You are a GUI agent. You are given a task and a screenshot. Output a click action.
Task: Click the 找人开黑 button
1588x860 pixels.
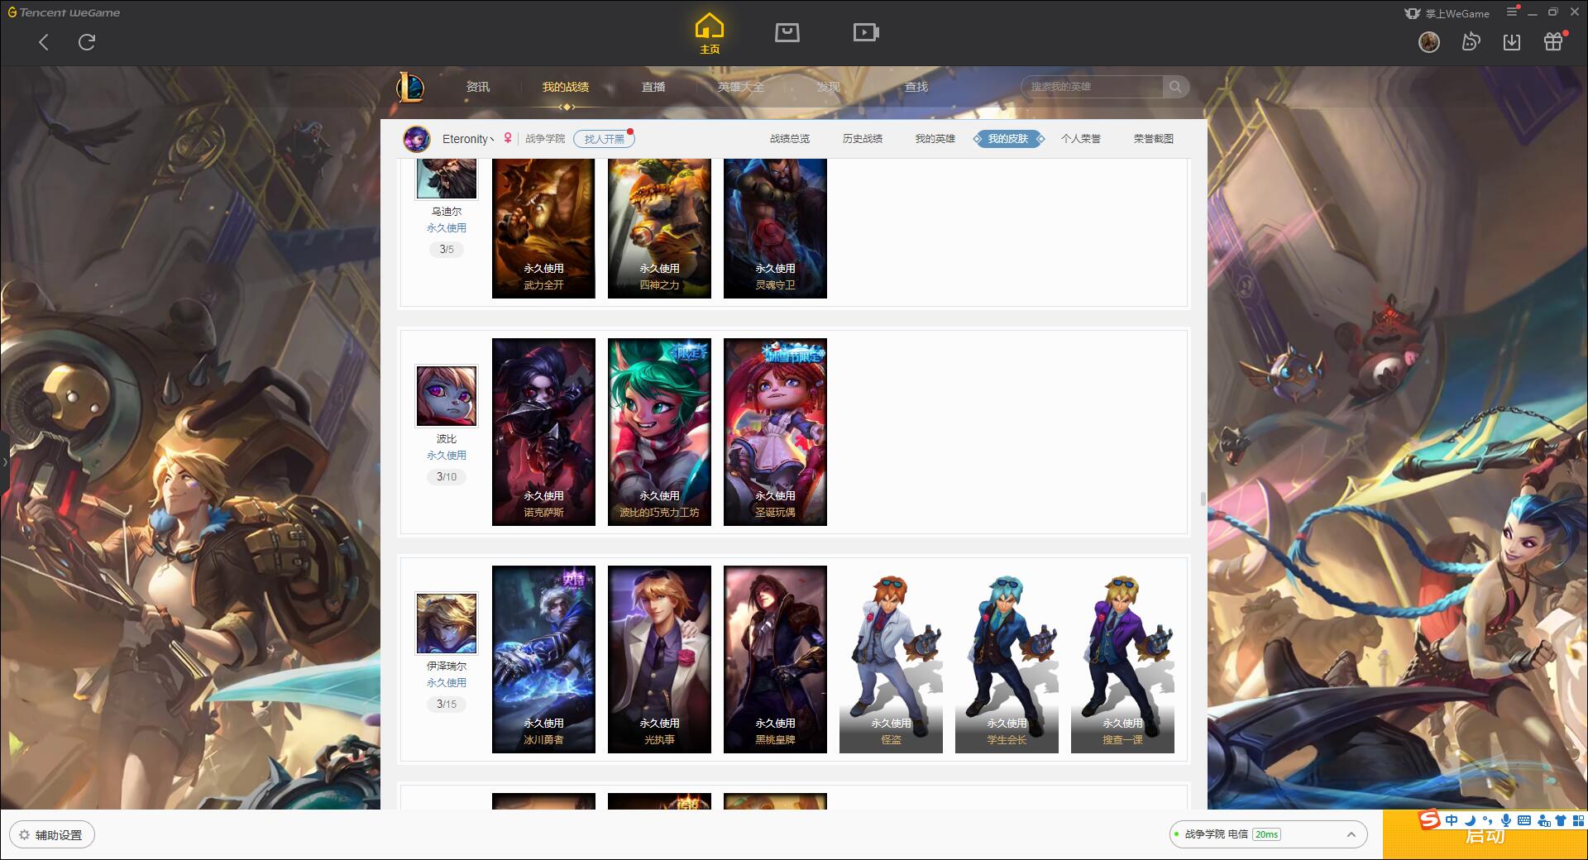[x=605, y=139]
